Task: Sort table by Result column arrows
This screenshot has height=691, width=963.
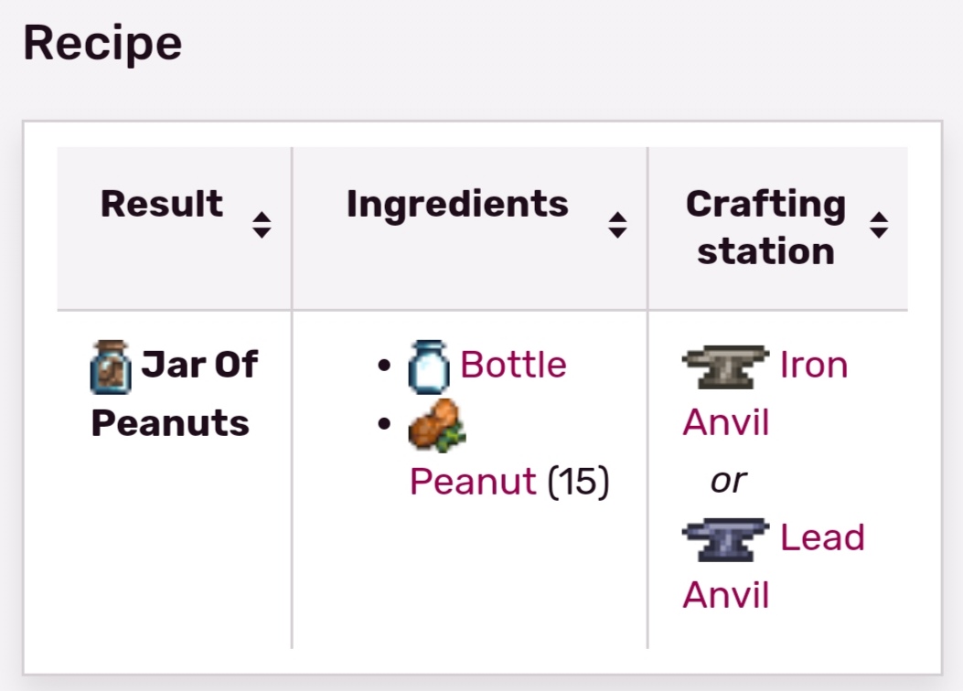Action: point(262,225)
